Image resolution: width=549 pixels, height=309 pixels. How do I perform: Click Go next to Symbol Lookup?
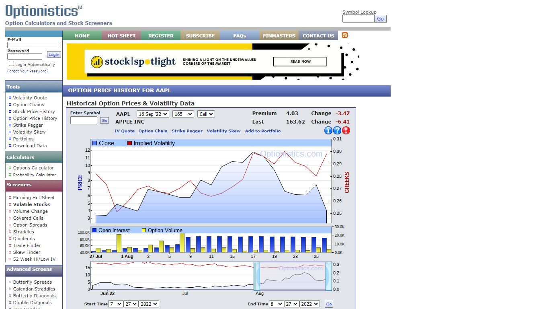(380, 19)
